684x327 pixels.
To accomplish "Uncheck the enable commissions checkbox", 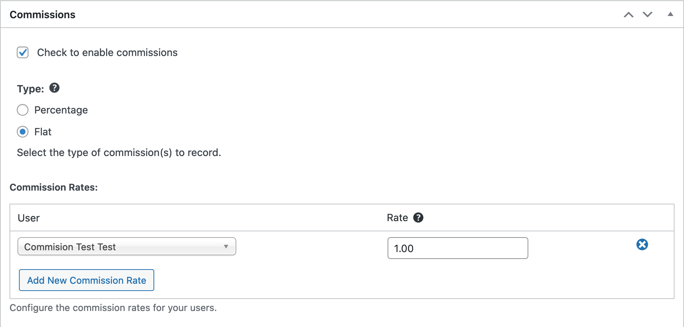I will pos(23,52).
